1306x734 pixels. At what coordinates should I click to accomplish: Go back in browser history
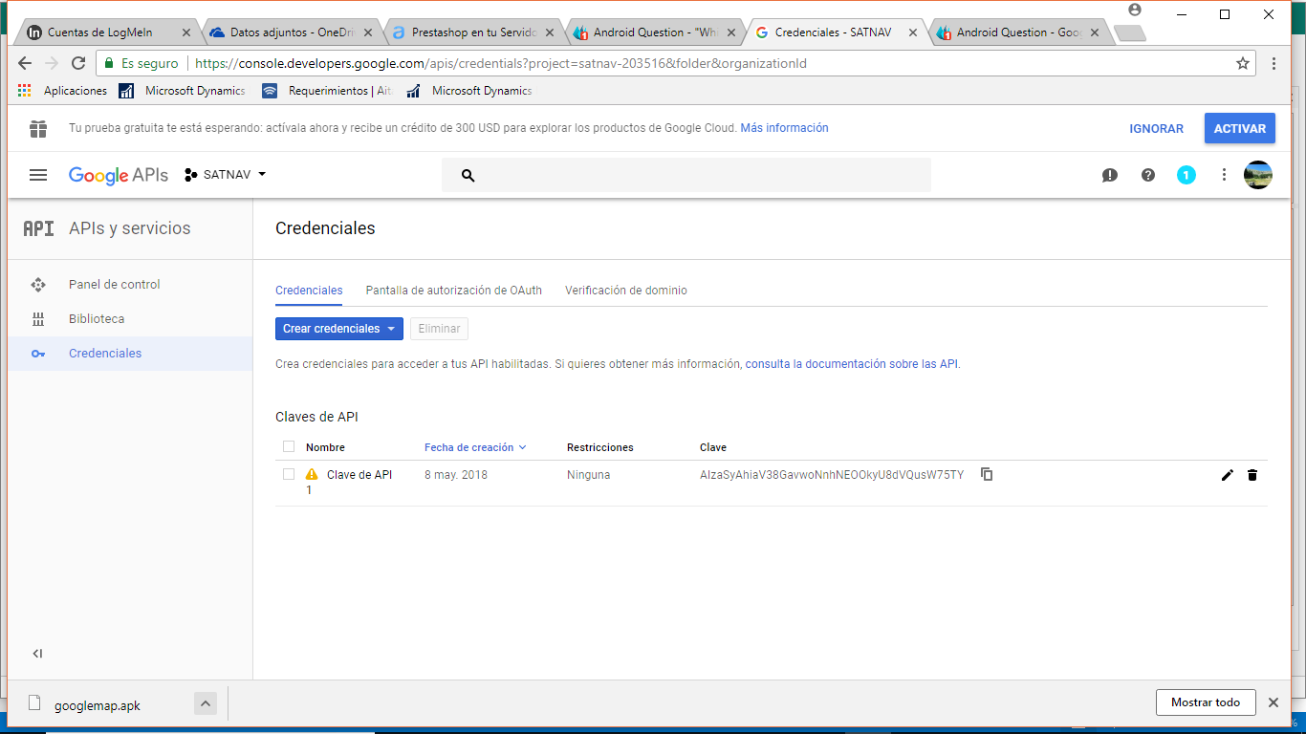coord(25,63)
